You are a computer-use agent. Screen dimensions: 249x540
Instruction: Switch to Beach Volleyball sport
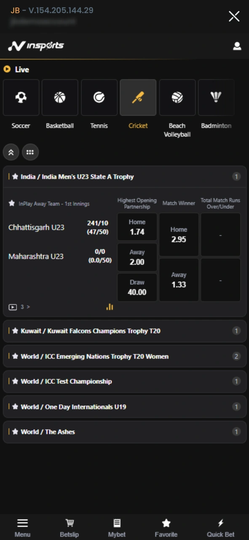click(177, 97)
